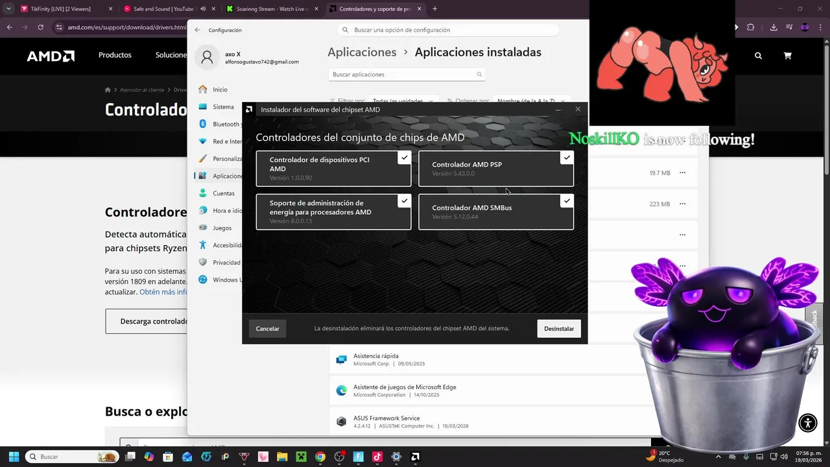Image resolution: width=830 pixels, height=467 pixels.
Task: Open the Windows Start menu
Action: click(x=14, y=457)
